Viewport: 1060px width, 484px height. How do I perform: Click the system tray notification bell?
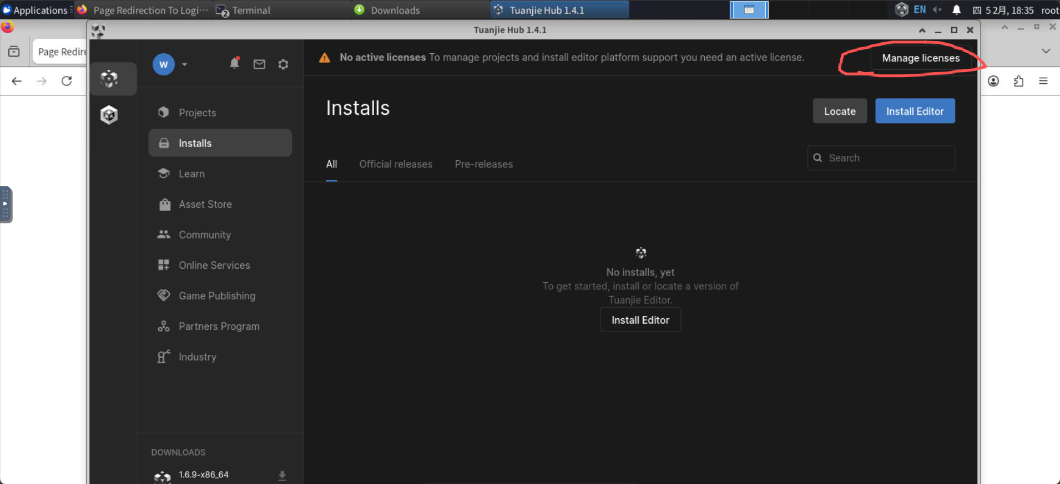coord(956,10)
